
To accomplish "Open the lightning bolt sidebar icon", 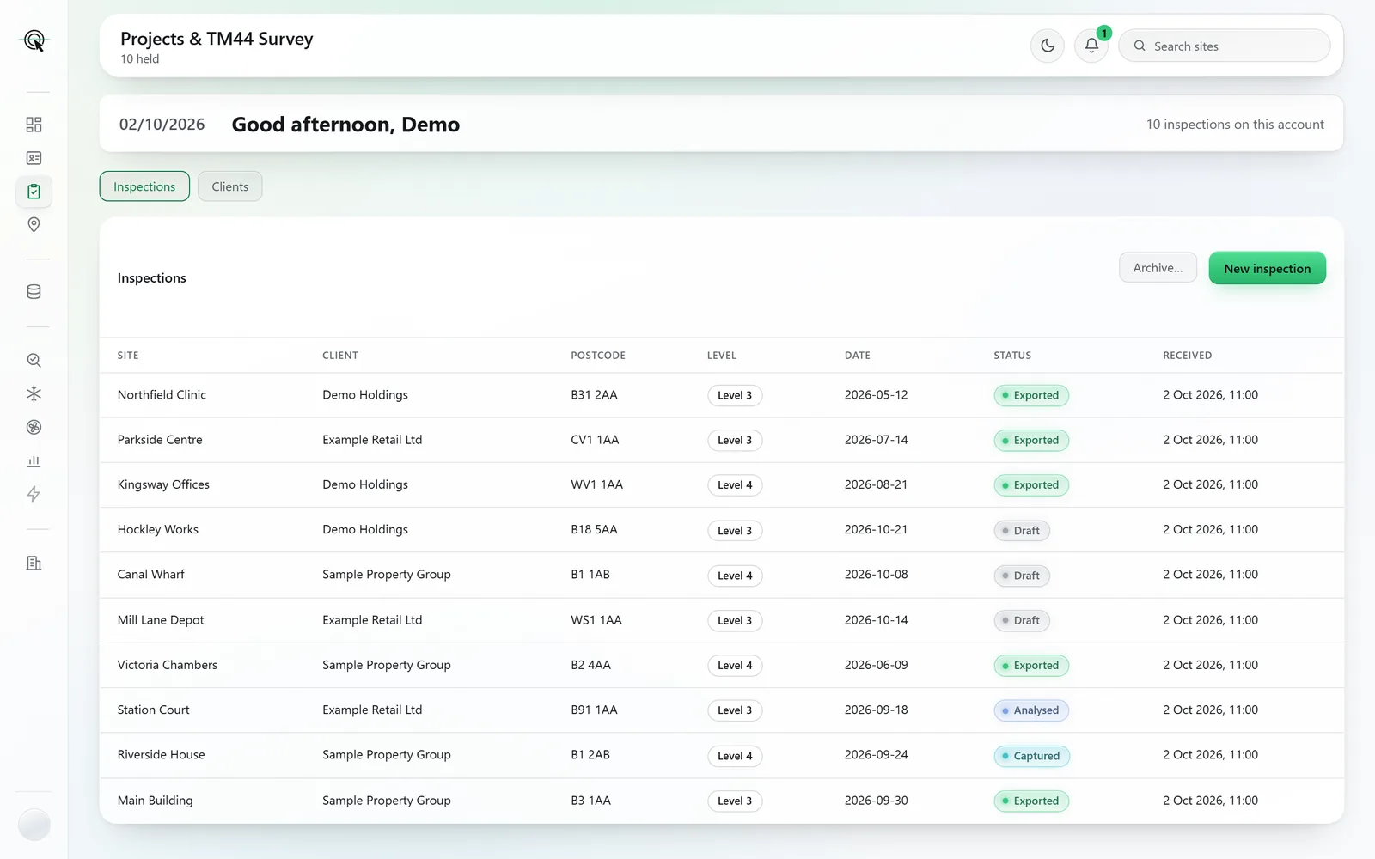I will click(x=34, y=494).
